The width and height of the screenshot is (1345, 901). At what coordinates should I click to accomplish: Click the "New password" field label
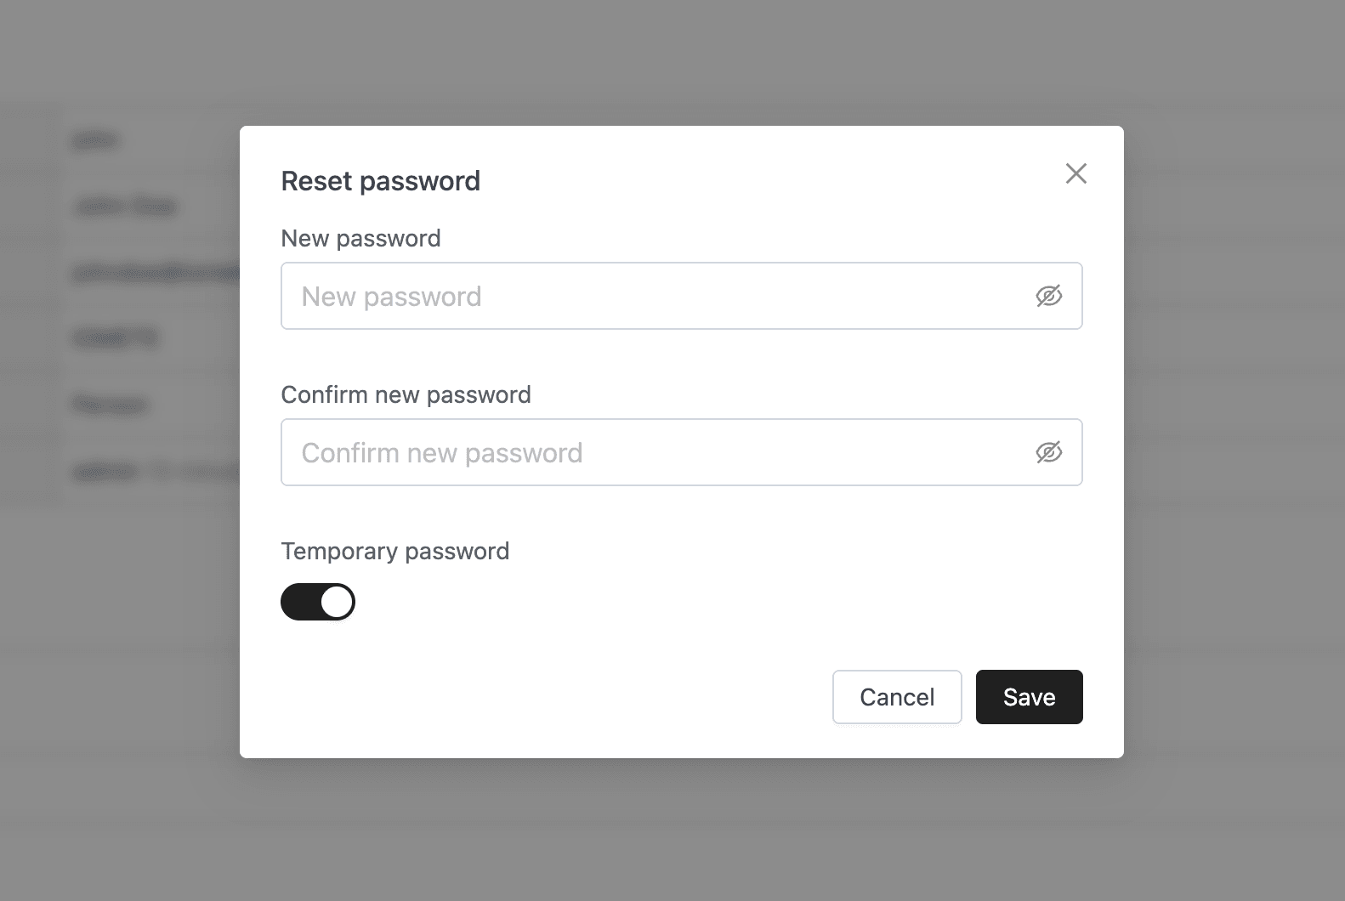point(360,238)
